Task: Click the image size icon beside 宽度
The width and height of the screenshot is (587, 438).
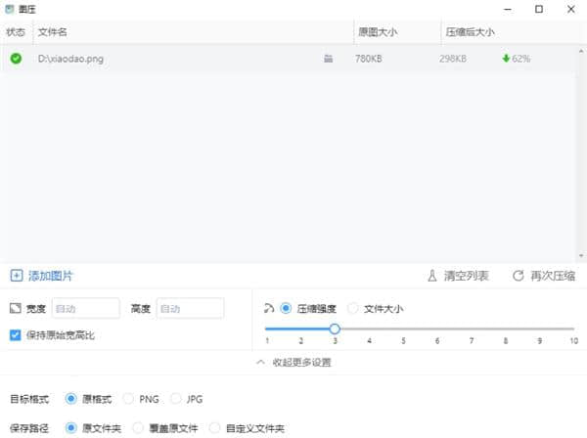Action: (x=15, y=309)
